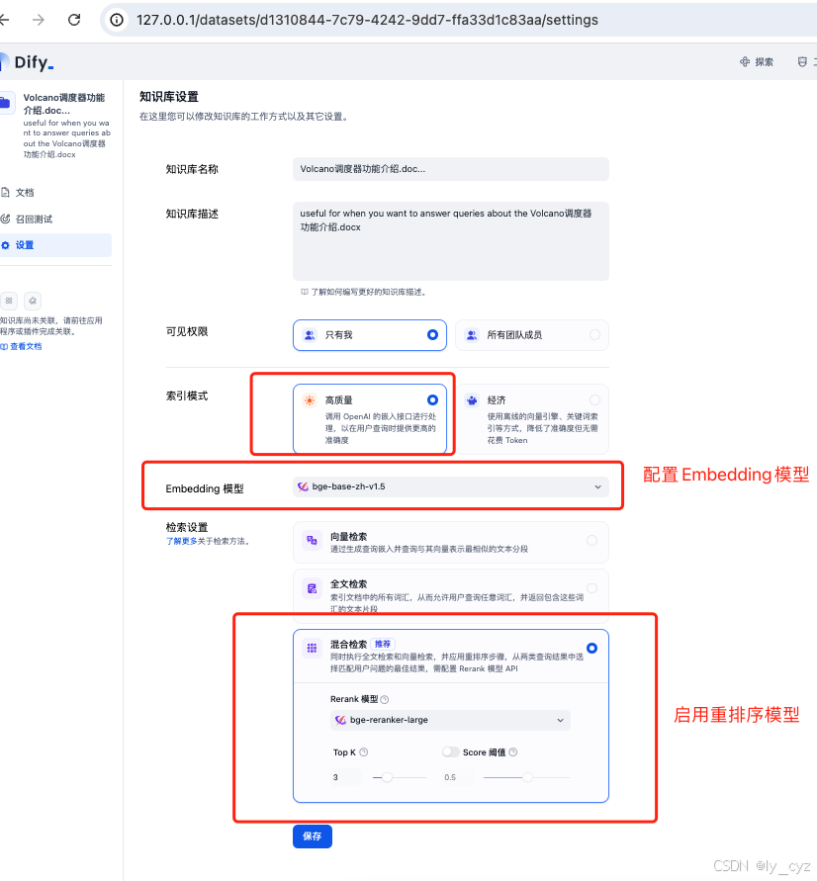Open the Embedding model dropdown showing bge-base-zh-v1.5
The image size is (817, 881).
pos(450,486)
